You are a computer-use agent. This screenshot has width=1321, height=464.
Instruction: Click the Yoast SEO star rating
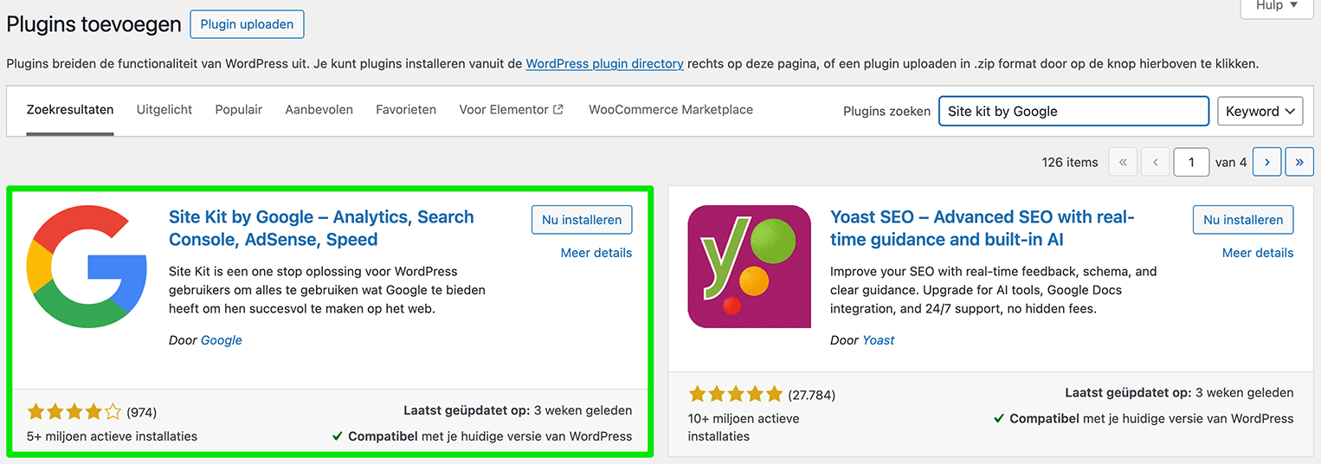(735, 395)
